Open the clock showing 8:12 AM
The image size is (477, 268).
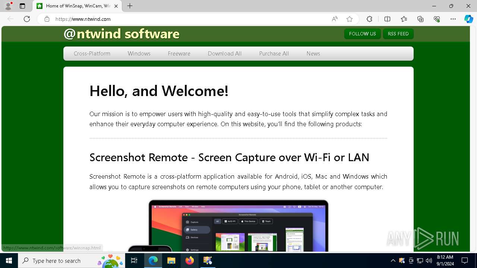point(445,261)
